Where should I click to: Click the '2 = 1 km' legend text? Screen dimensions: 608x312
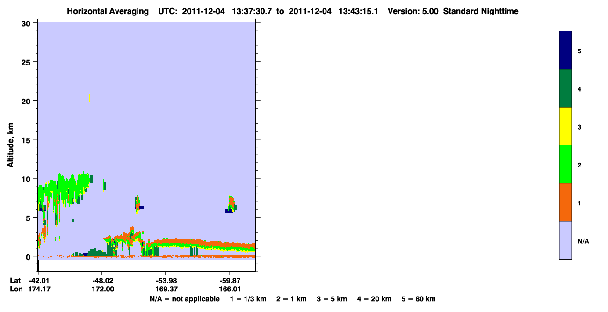pos(291,299)
